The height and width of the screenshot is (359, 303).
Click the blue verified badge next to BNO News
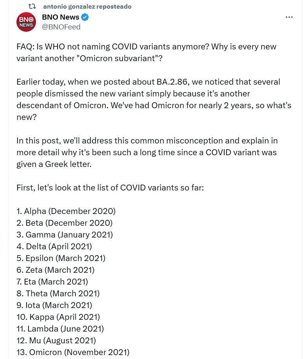(x=85, y=17)
